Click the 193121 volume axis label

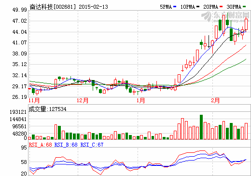tap(18, 112)
